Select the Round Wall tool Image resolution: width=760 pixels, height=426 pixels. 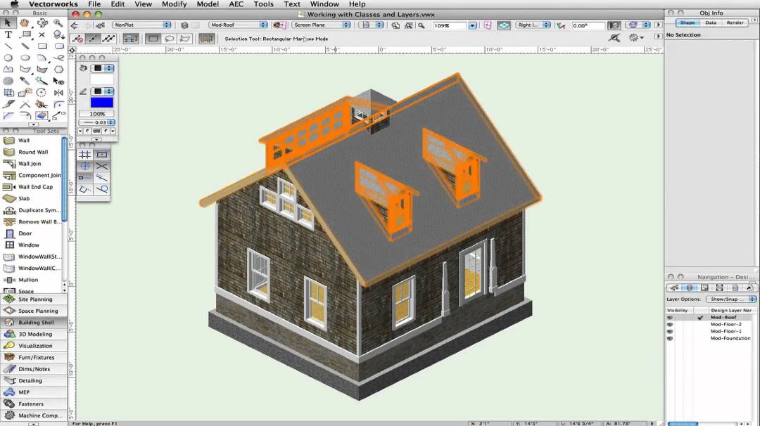pos(32,152)
